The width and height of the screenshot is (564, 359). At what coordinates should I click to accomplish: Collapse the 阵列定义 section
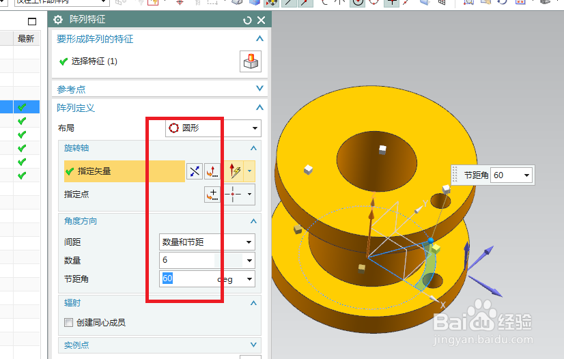(x=259, y=107)
